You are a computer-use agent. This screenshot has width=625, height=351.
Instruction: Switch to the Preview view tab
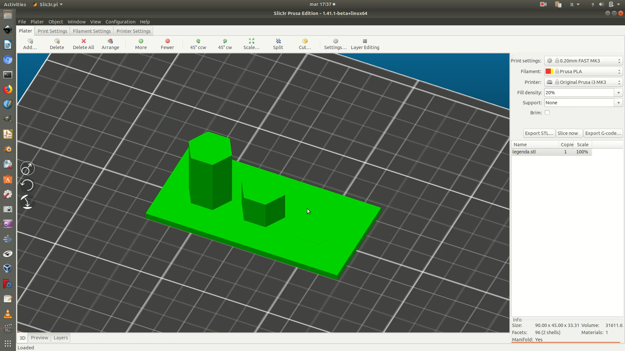(39, 338)
